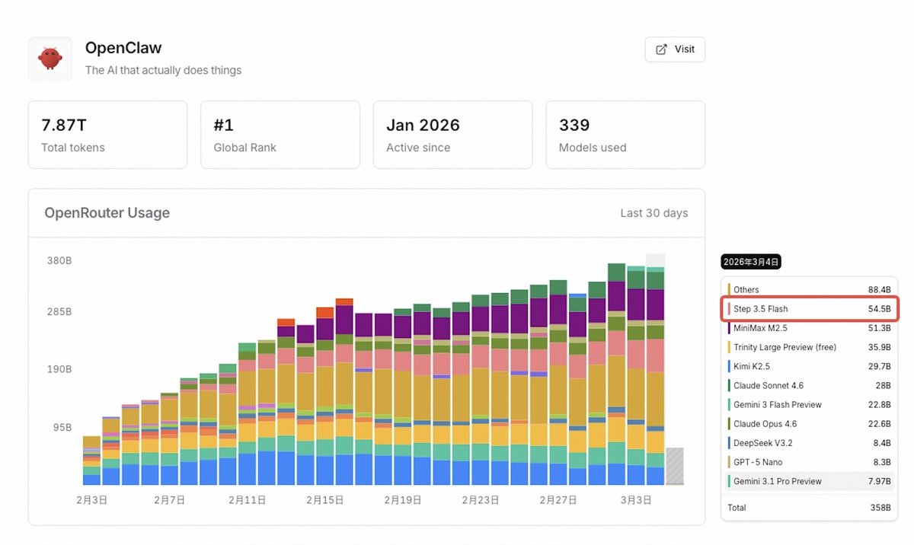The image size is (914, 545).
Task: Click the Visit button
Action: (675, 49)
